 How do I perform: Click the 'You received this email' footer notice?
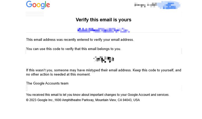pos(98,95)
